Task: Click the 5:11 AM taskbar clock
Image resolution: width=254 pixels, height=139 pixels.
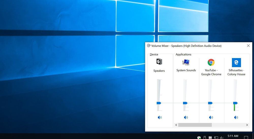Action: [x=233, y=136]
